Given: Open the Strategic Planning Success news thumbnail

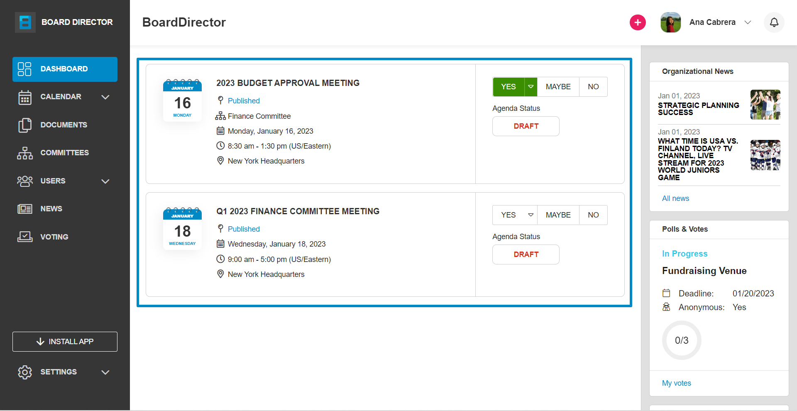Looking at the screenshot, I should tap(765, 105).
